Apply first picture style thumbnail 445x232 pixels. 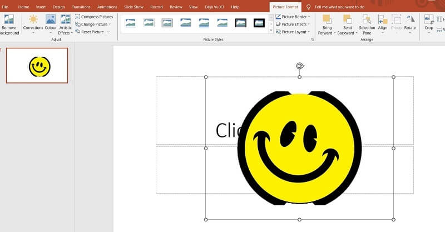tap(131, 23)
